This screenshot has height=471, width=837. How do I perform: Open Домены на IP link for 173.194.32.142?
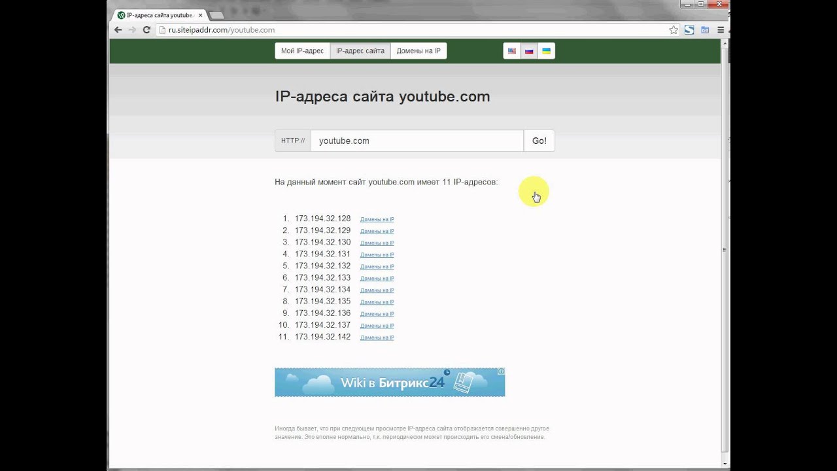(x=377, y=338)
